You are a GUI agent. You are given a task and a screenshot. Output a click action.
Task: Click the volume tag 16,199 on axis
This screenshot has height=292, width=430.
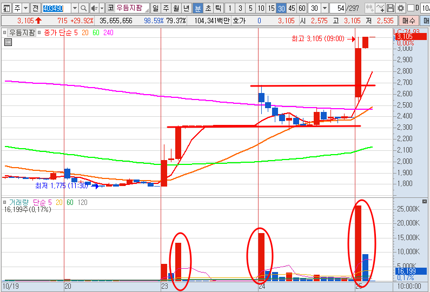411,271
